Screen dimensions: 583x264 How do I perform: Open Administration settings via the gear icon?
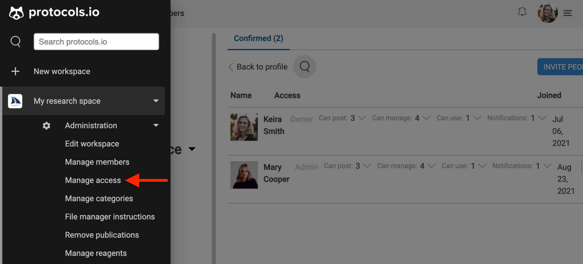pos(46,125)
